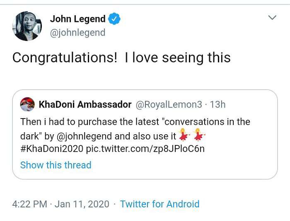This screenshot has height=221, width=290.
Task: Click the second dancer emoji
Action: pos(198,135)
